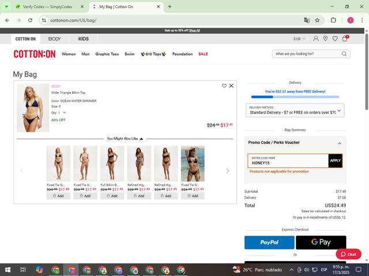Screen dimensions: 369x276
Task: Open the Men menu
Action: (85, 54)
